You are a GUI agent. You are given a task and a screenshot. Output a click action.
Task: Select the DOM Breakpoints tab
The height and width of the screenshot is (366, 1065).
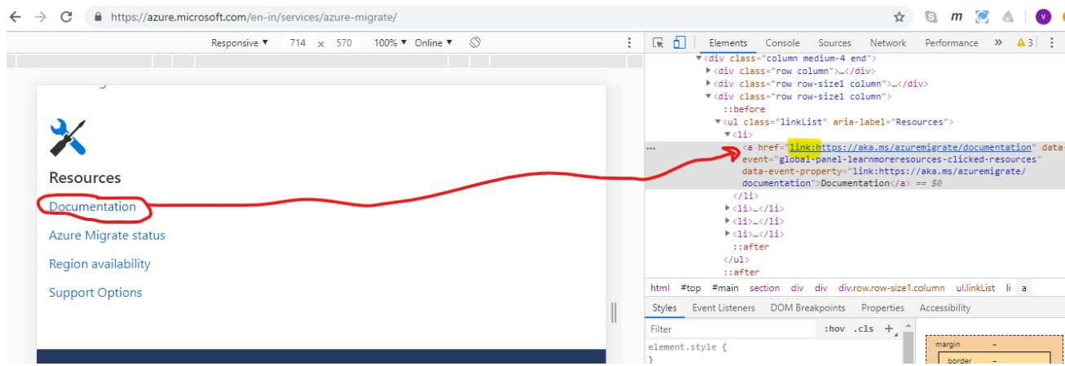806,307
